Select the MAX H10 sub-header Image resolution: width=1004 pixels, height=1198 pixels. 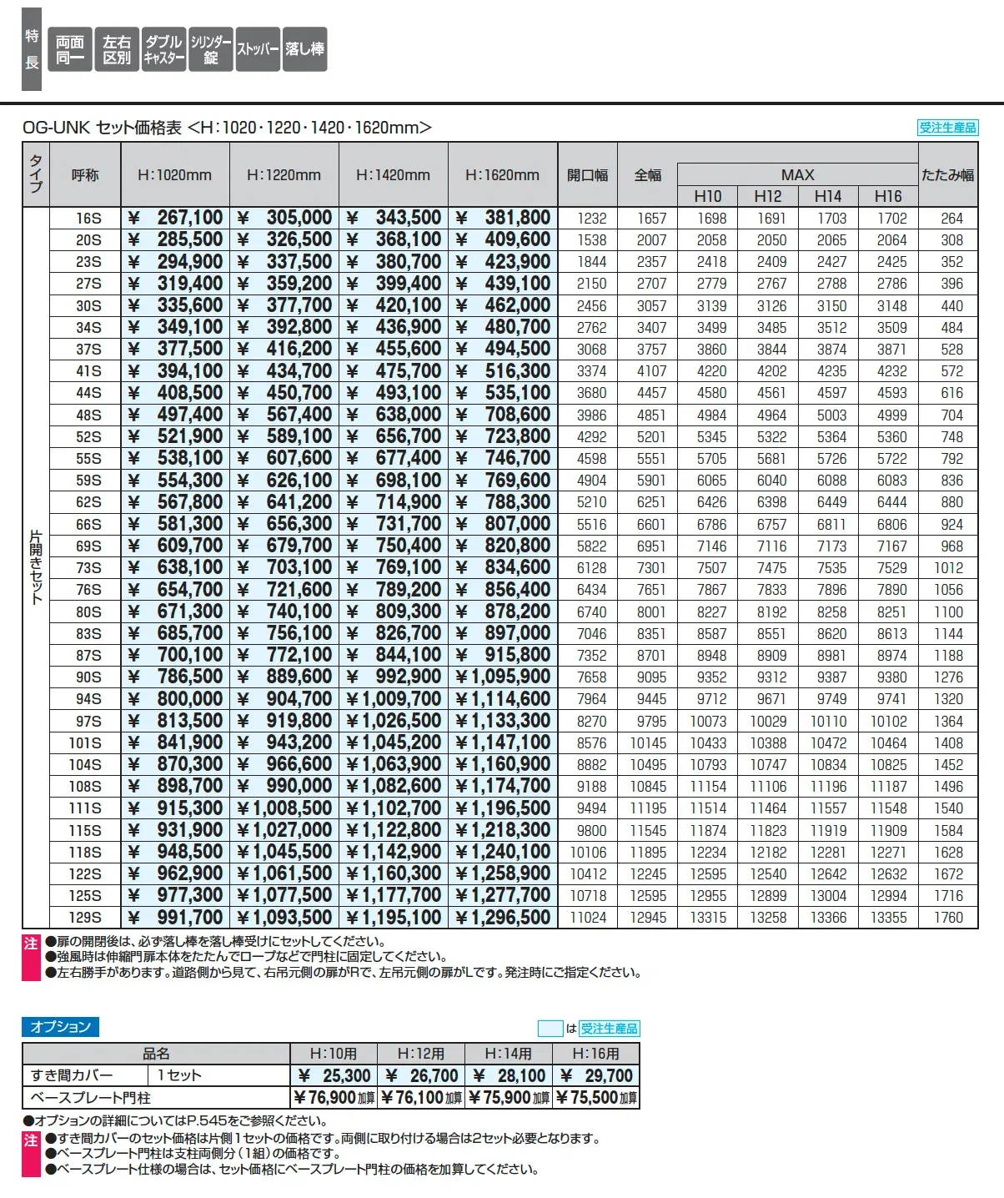coord(708,196)
